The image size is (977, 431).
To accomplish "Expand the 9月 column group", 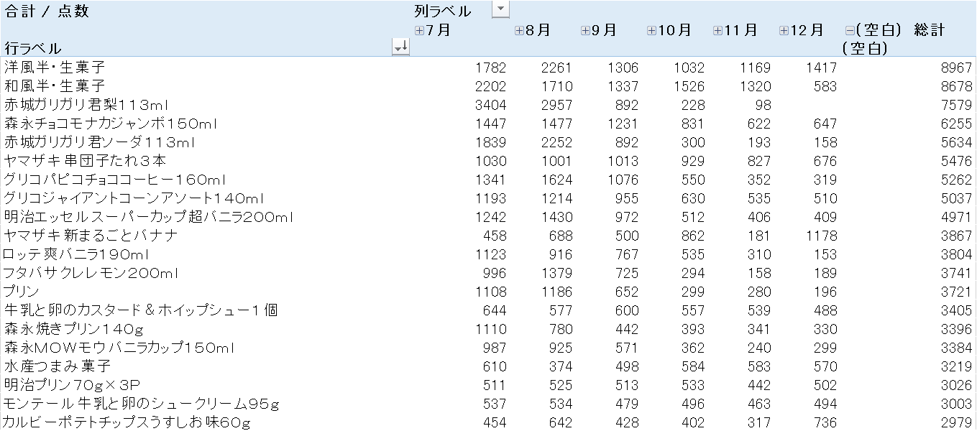I will [585, 30].
